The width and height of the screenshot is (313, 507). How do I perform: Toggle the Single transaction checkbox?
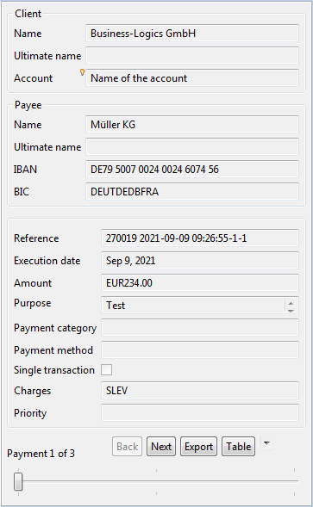pos(107,369)
